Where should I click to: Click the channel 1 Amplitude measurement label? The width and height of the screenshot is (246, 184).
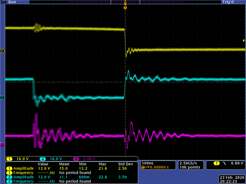pyautogui.click(x=23, y=169)
